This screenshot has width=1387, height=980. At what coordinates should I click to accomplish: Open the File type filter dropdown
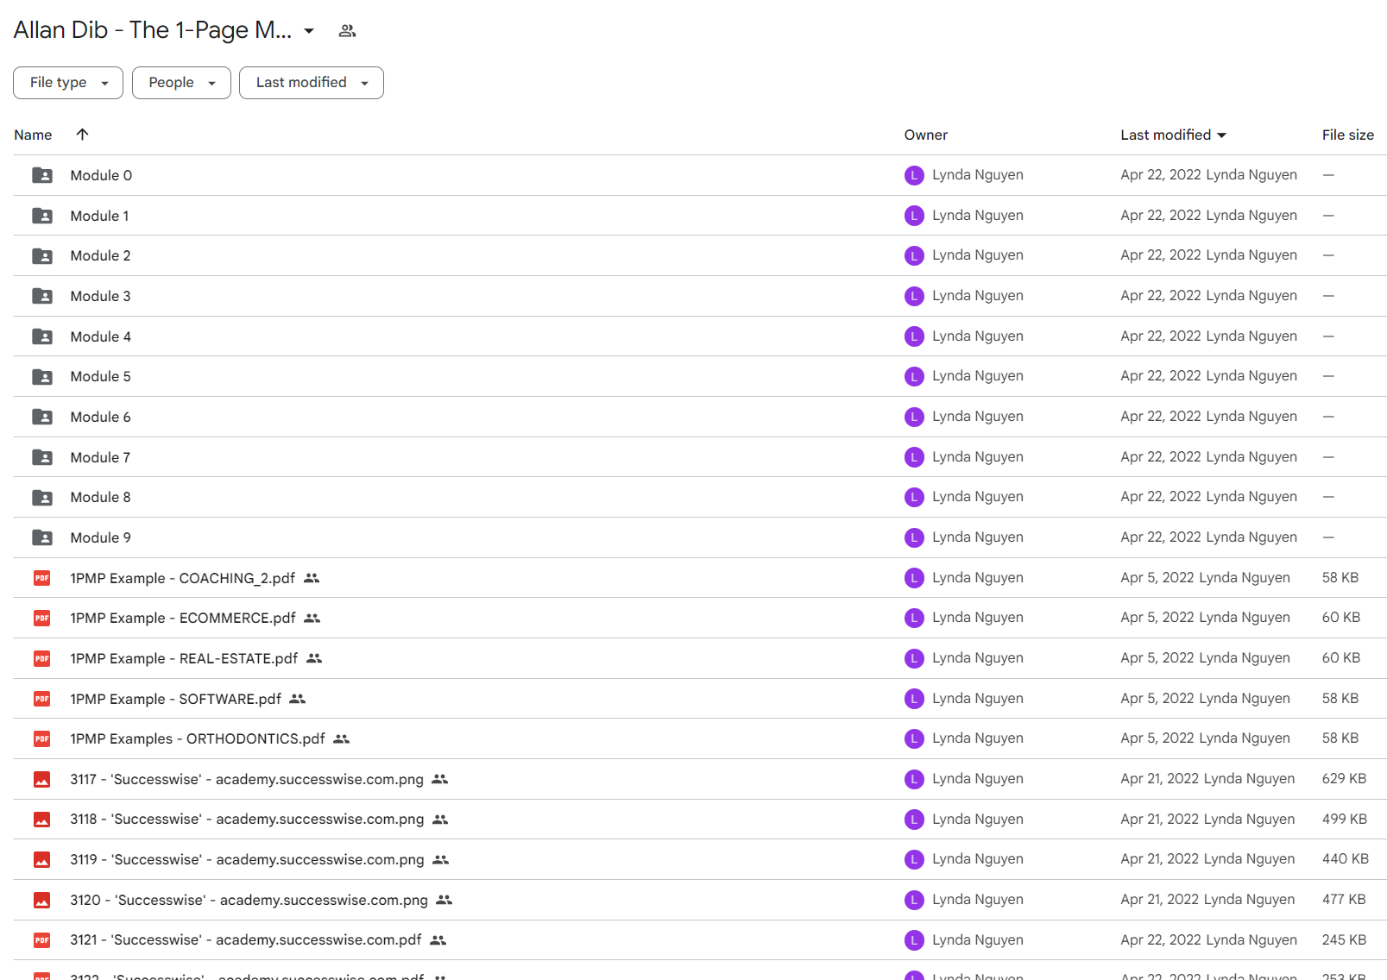(68, 83)
